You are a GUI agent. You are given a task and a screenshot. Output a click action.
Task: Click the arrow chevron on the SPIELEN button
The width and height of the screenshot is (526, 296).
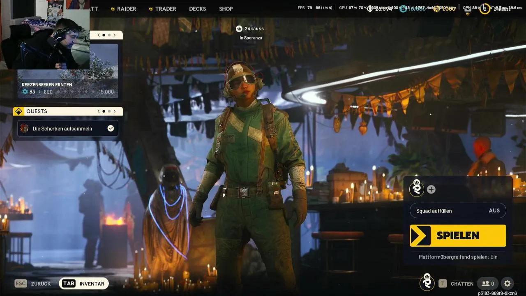420,236
